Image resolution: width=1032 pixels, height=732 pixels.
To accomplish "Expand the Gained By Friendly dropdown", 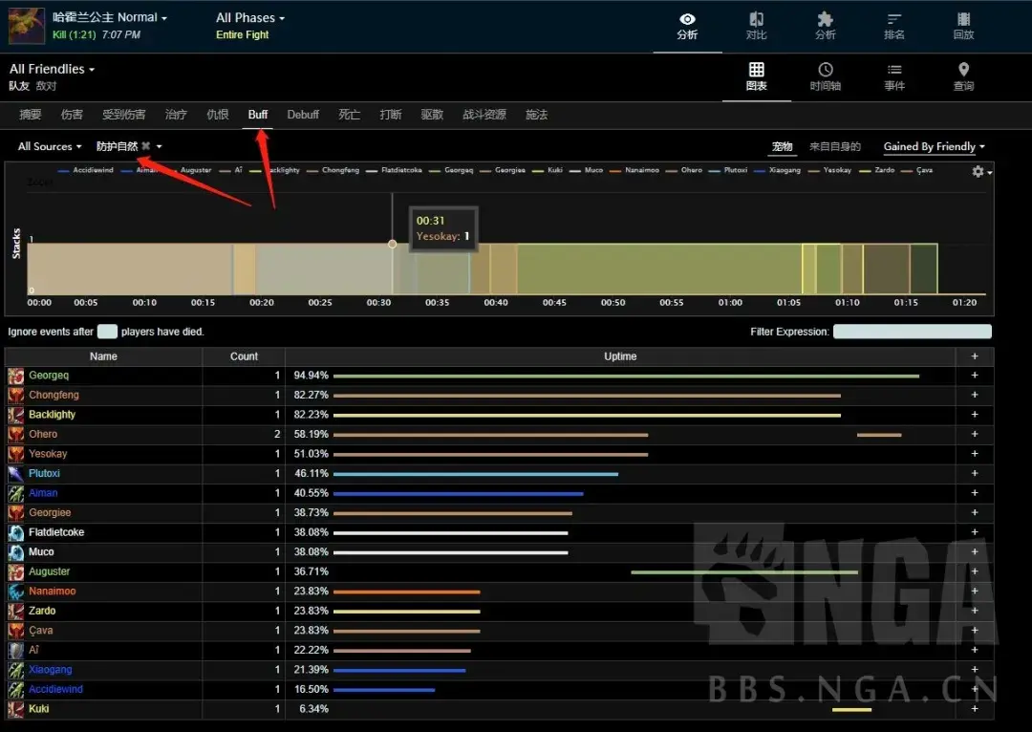I will [934, 147].
